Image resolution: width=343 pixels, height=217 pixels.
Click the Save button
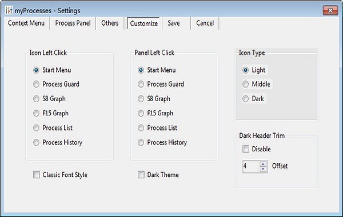coord(174,23)
